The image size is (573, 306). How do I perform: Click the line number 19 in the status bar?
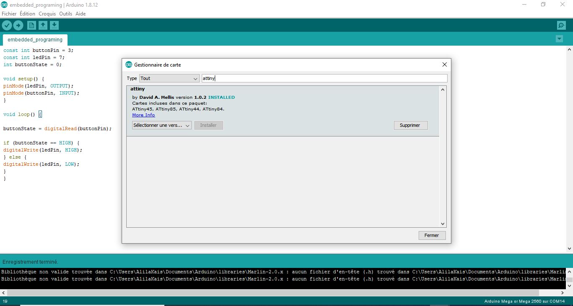click(5, 301)
